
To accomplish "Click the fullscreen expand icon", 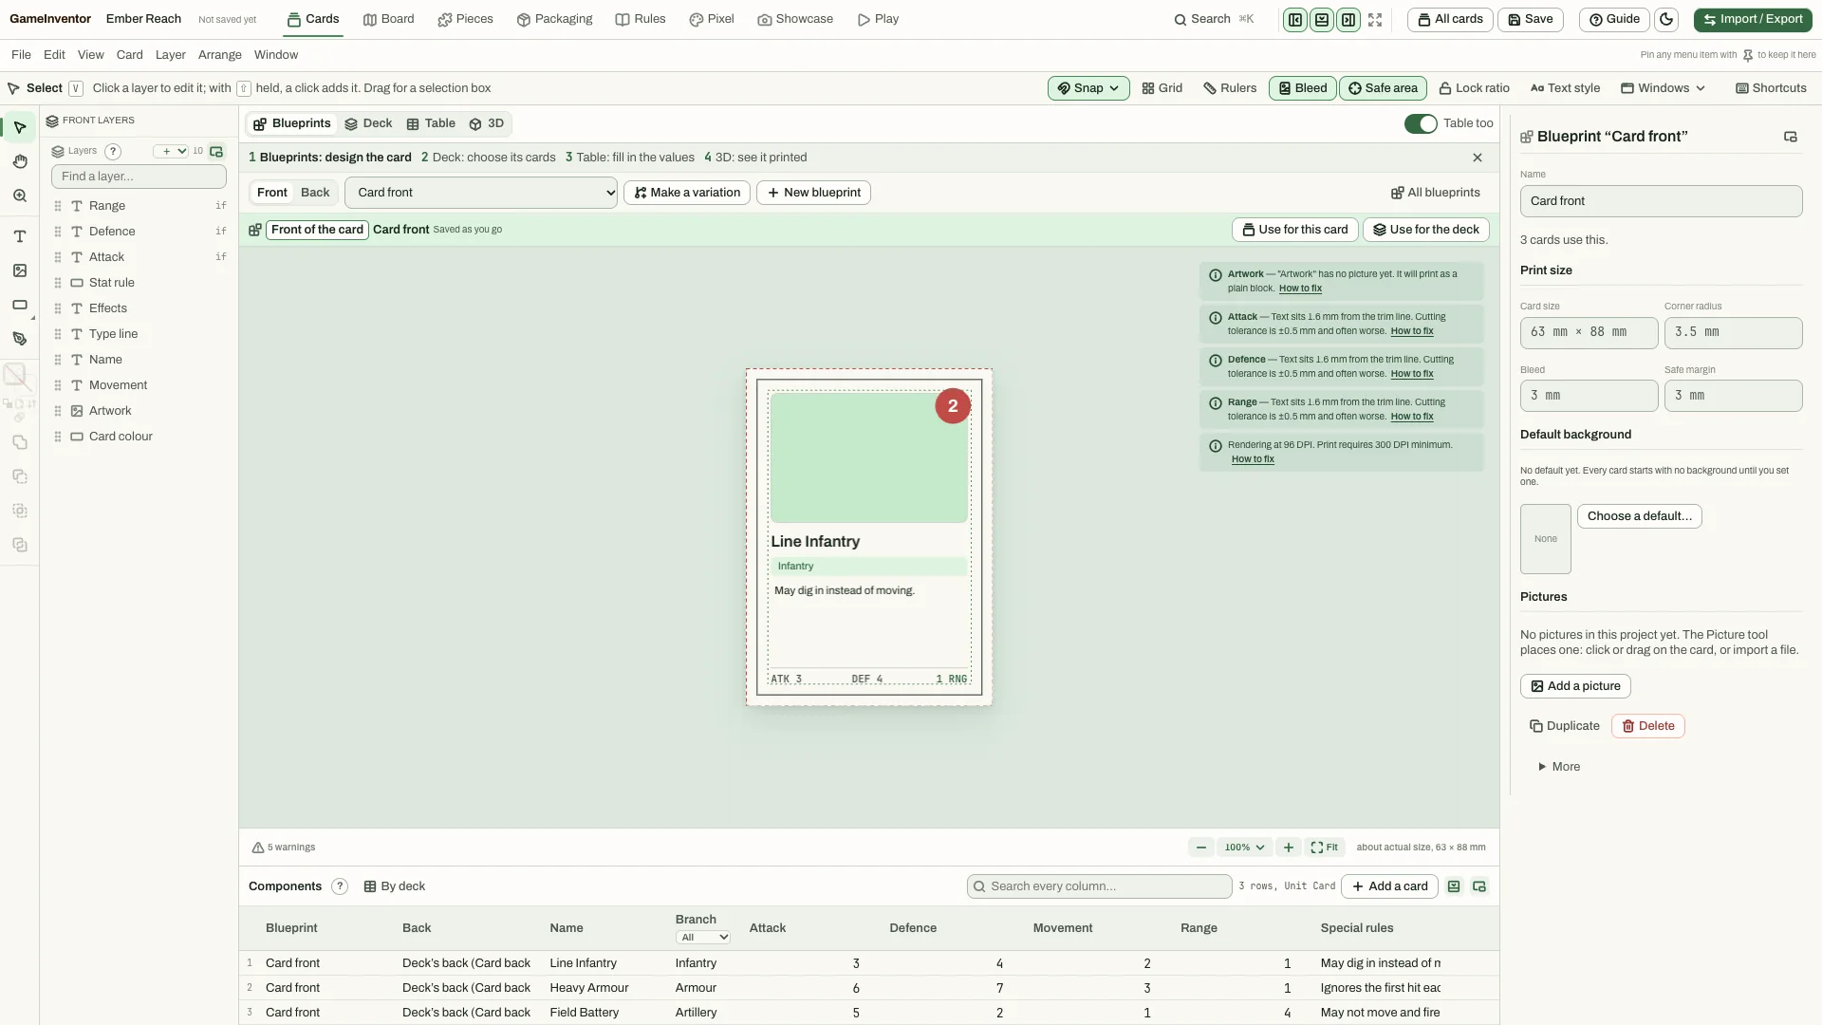I will (x=1375, y=19).
